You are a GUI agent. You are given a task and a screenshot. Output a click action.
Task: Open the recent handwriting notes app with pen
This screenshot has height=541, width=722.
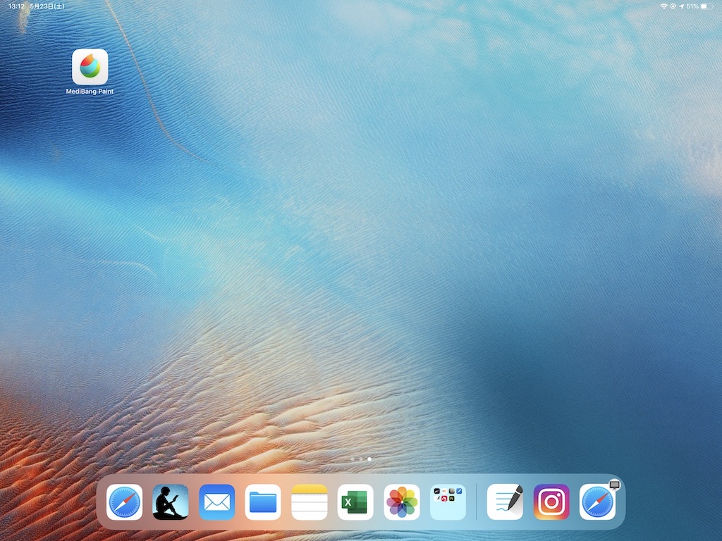pyautogui.click(x=505, y=502)
